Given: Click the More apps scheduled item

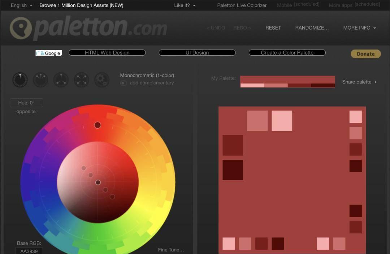Looking at the screenshot, I should (354, 5).
